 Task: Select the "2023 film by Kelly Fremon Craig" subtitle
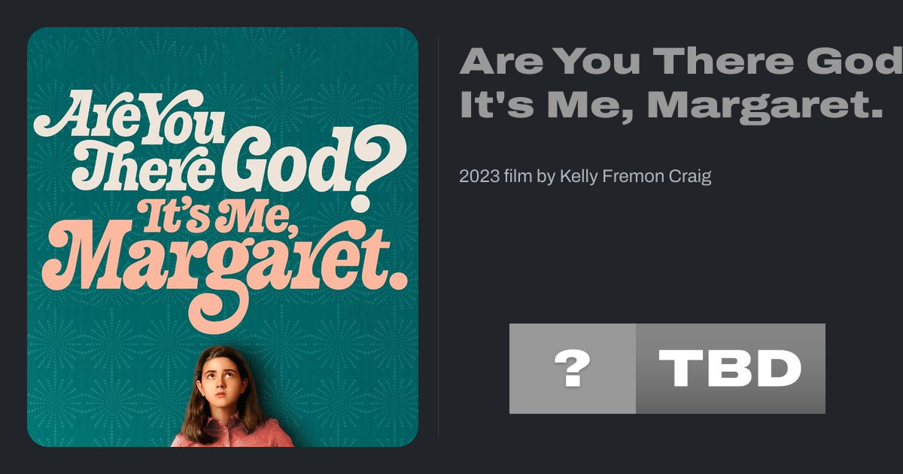585,177
